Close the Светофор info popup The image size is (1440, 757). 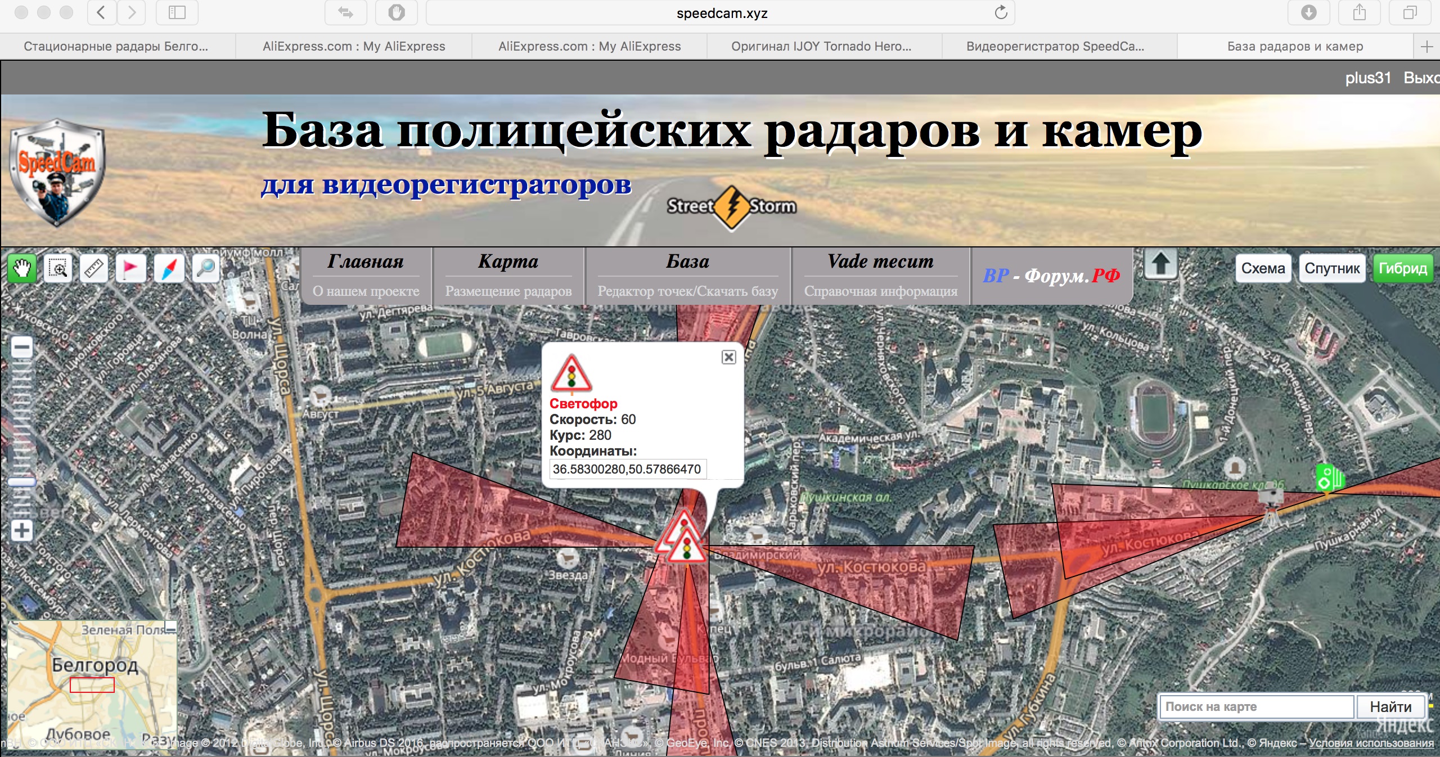point(728,357)
